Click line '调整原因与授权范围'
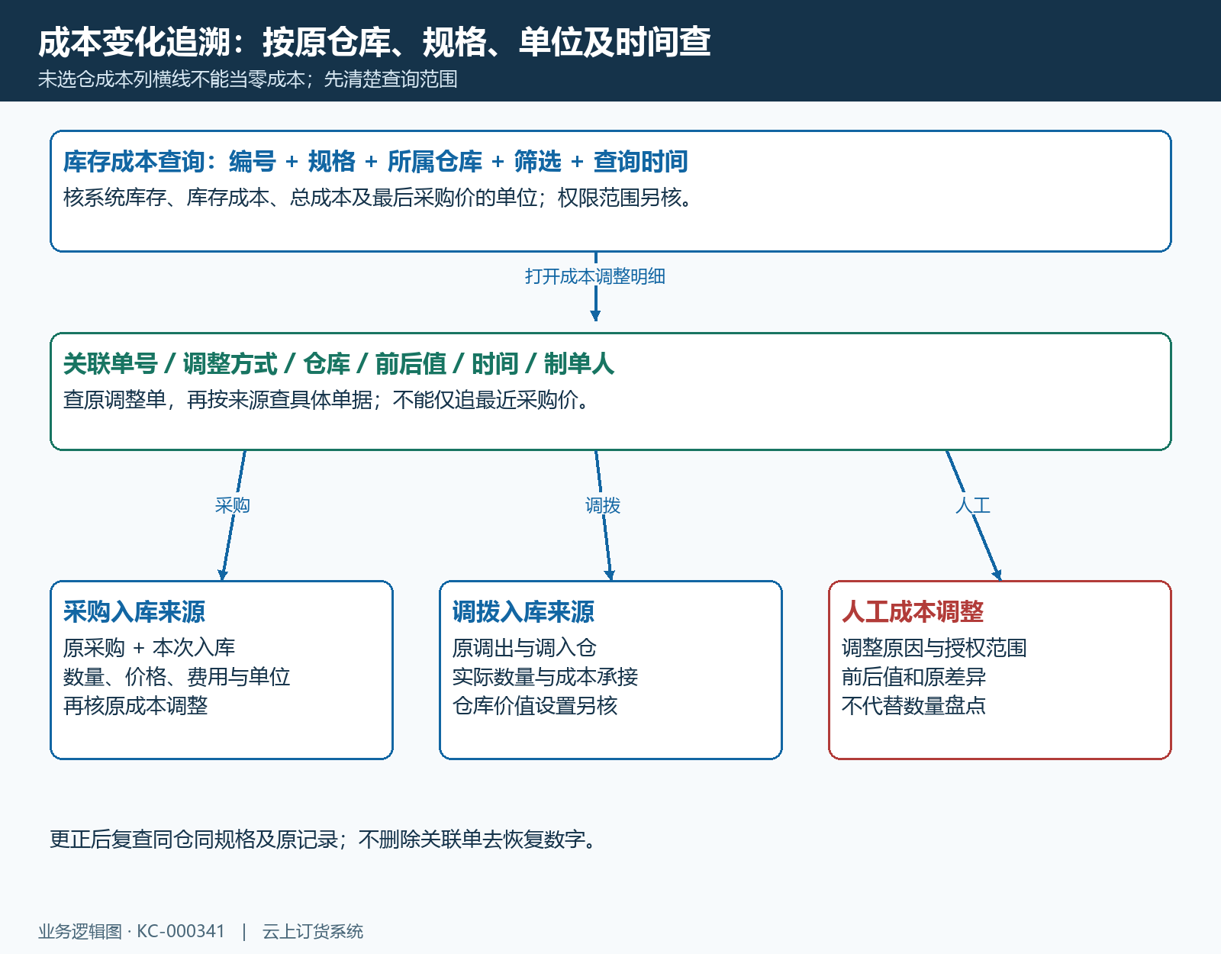Viewport: 1221px width, 954px height. [935, 648]
